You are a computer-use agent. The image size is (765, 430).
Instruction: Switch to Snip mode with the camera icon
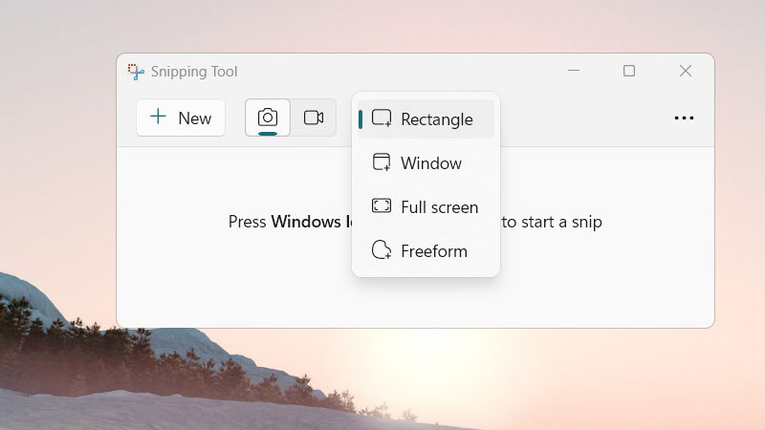tap(268, 118)
